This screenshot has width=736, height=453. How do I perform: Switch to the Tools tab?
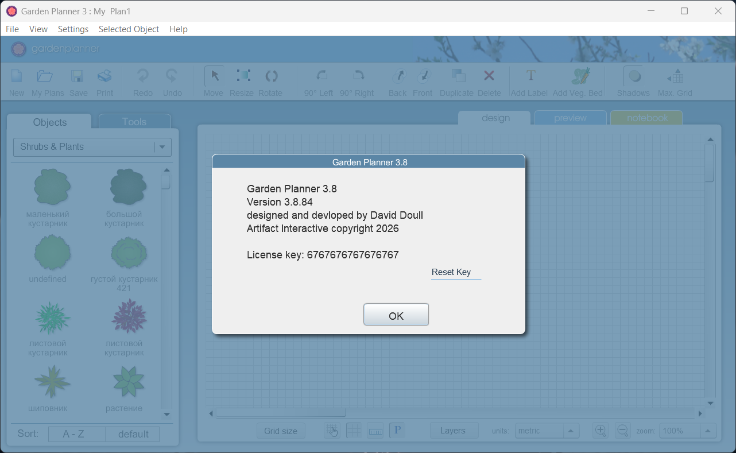(134, 122)
